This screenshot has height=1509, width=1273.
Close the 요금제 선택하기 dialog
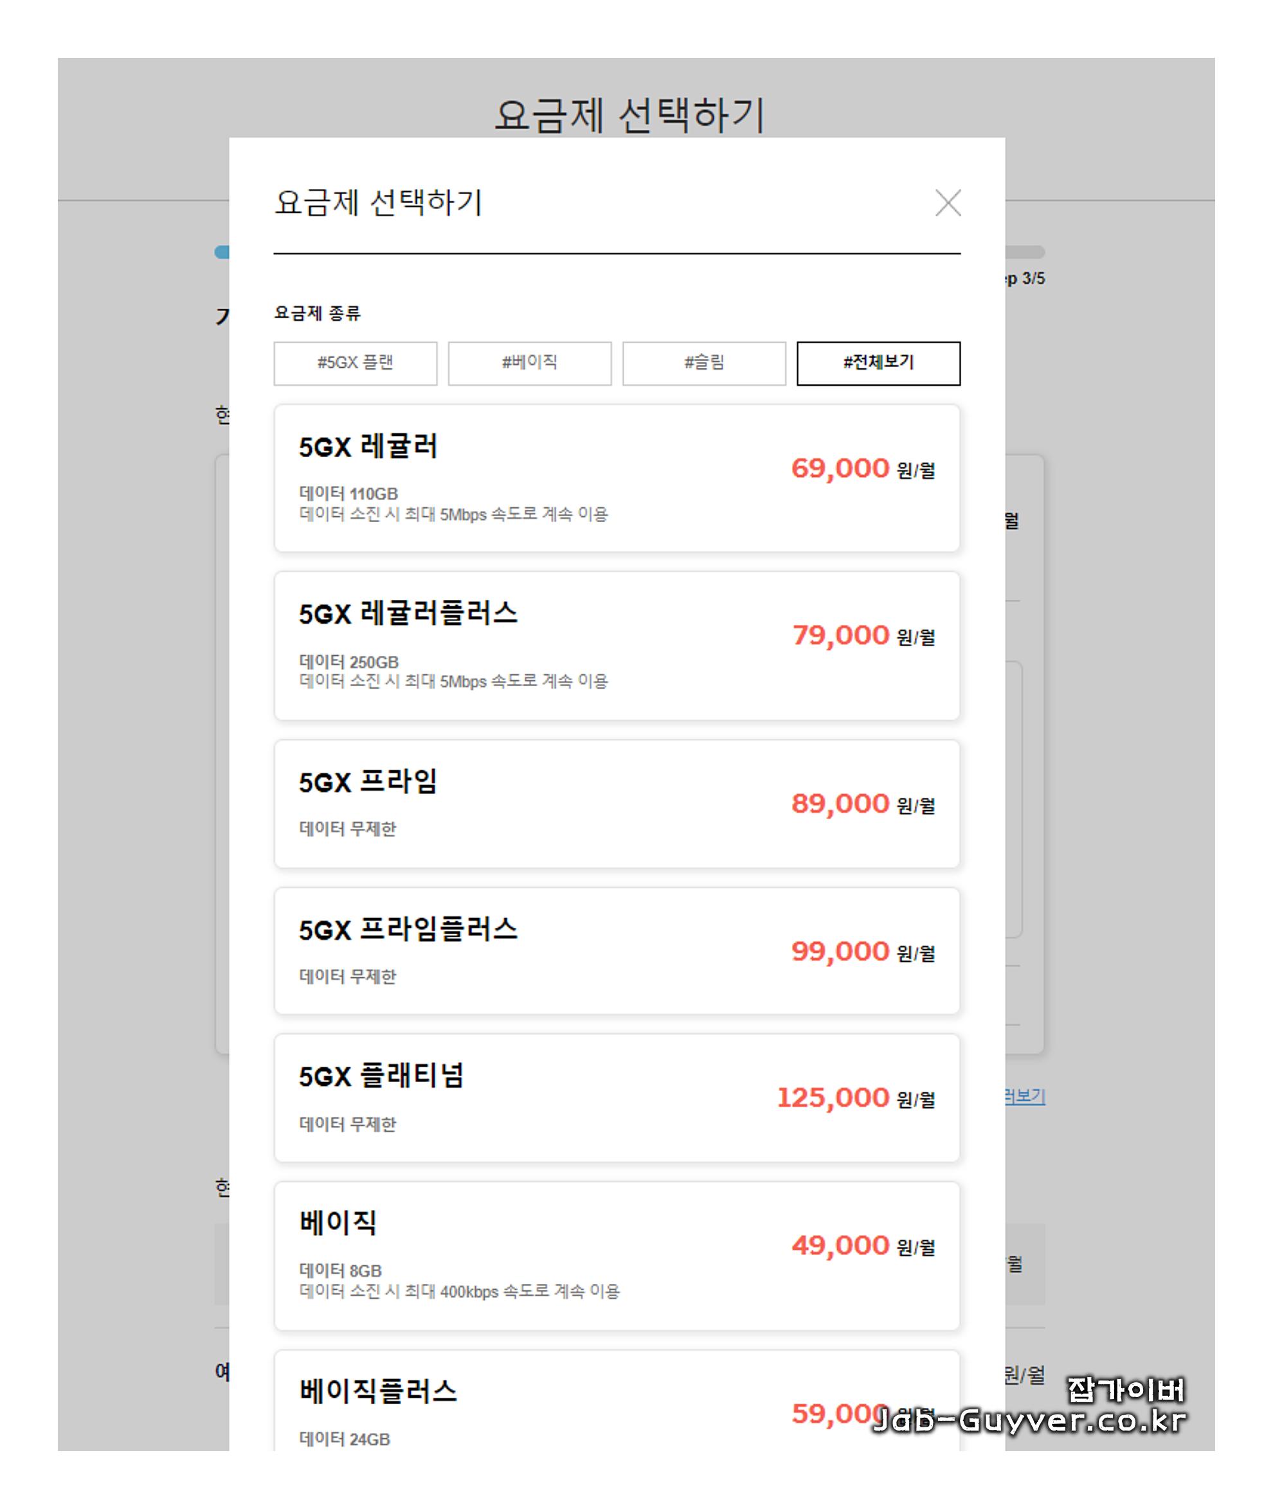948,203
